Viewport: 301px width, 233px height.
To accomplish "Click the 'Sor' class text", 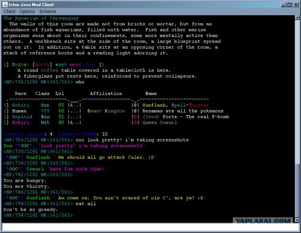I will pos(45,105).
